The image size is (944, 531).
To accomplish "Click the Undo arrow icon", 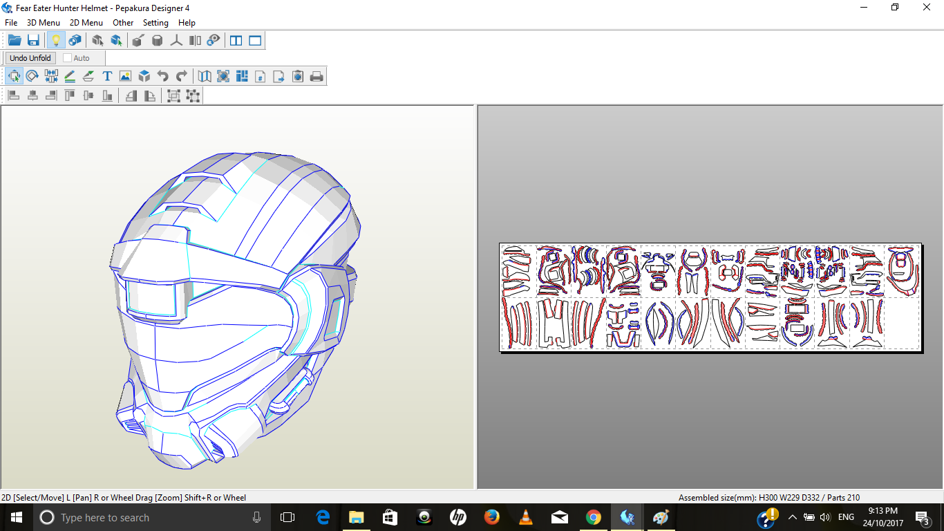I will click(162, 76).
